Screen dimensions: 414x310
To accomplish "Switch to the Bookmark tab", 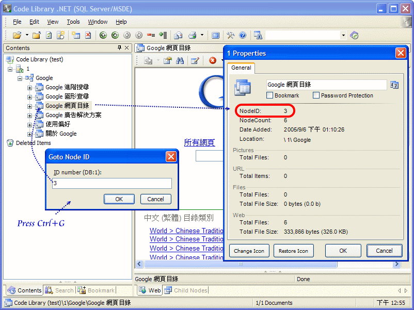I will (x=97, y=290).
